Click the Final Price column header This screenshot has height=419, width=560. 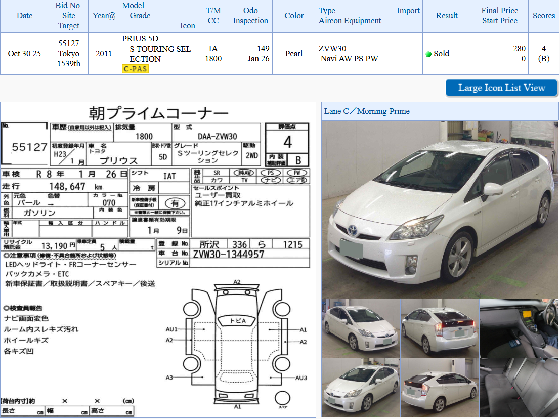tap(499, 11)
